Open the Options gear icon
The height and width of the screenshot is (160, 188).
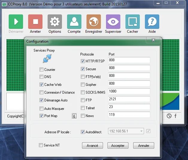pos(55,22)
